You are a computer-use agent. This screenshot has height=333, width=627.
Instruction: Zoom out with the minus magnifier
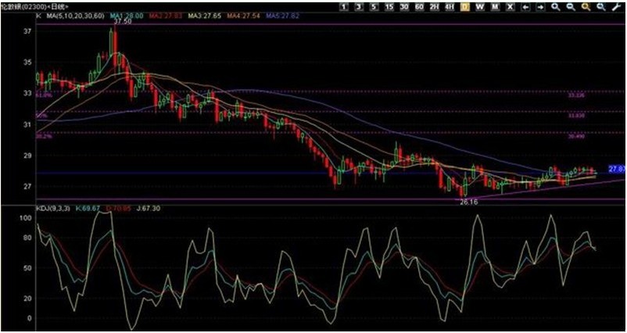[570, 7]
